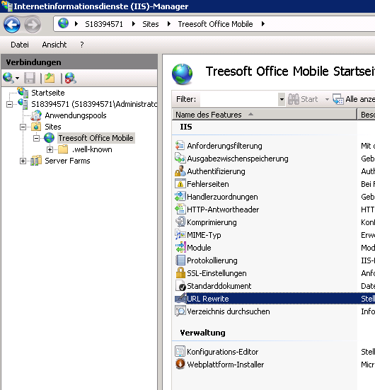Click the Filter text input field
This screenshot has width=375, height=390.
coord(239,99)
